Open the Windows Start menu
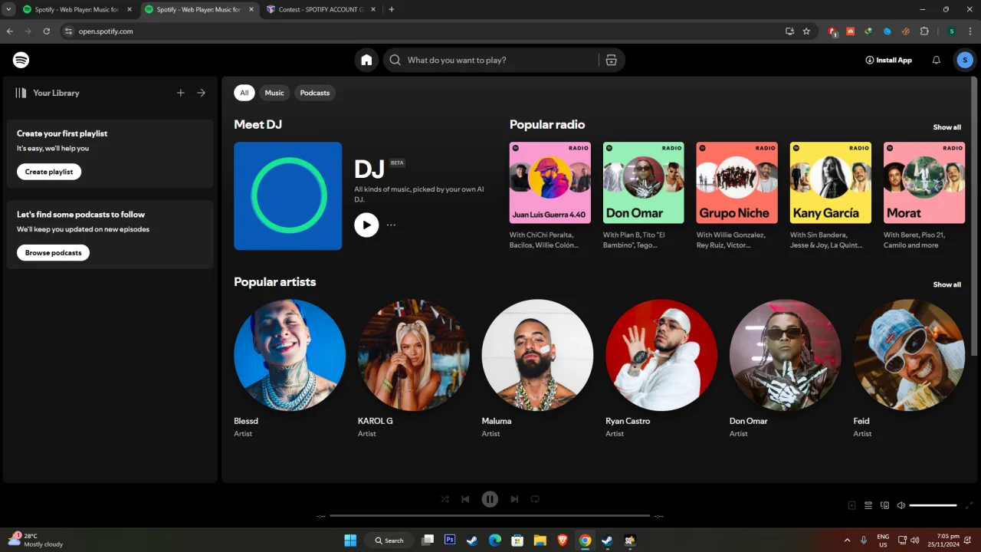981x552 pixels. pyautogui.click(x=350, y=540)
